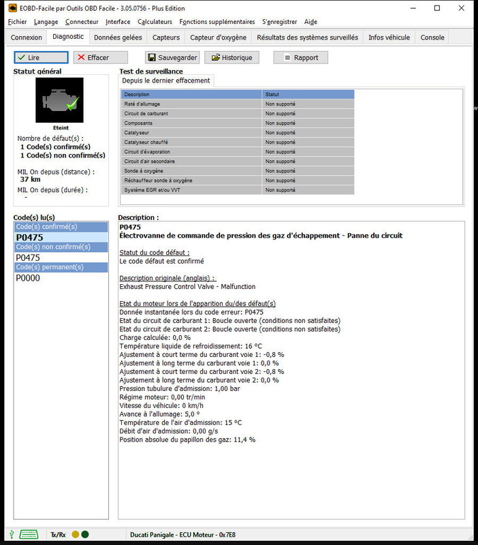Select Circuit d'air secondaire row
Image resolution: width=478 pixels, height=545 pixels.
coord(238,161)
